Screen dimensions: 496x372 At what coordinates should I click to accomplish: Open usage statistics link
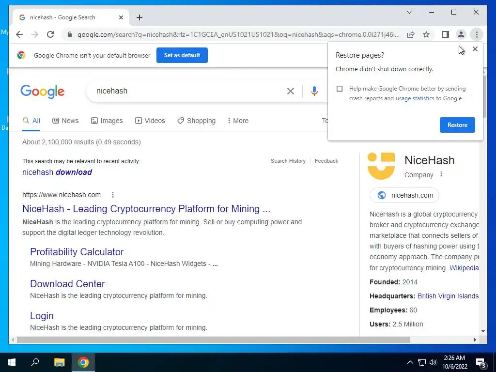[x=415, y=98]
